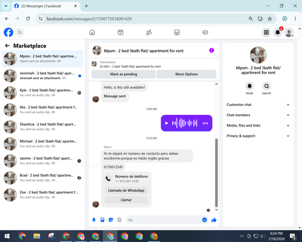
Task: Open the account profile avatar menu
Action: pos(289,32)
